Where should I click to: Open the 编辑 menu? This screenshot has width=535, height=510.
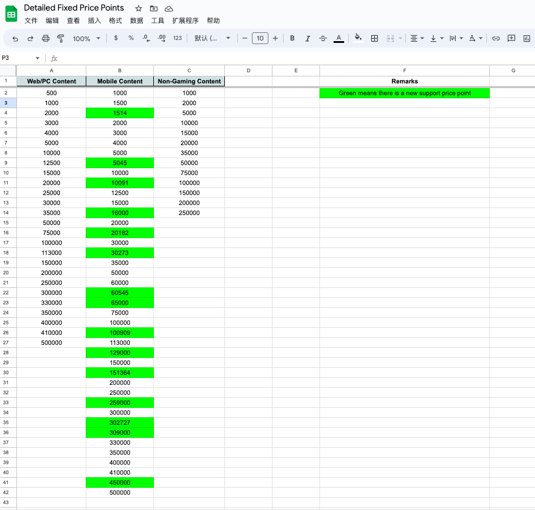tap(52, 21)
